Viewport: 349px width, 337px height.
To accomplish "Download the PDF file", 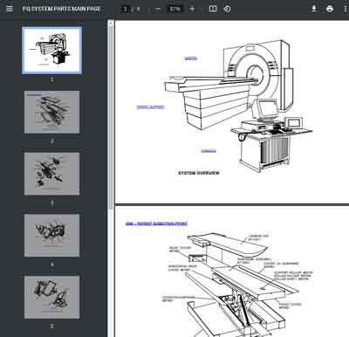I will 314,9.
